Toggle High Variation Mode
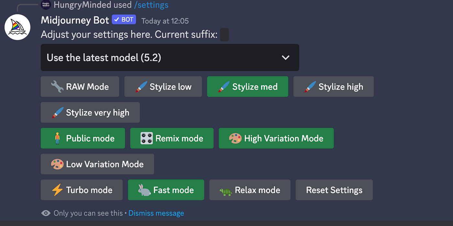The width and height of the screenshot is (453, 226). (276, 138)
